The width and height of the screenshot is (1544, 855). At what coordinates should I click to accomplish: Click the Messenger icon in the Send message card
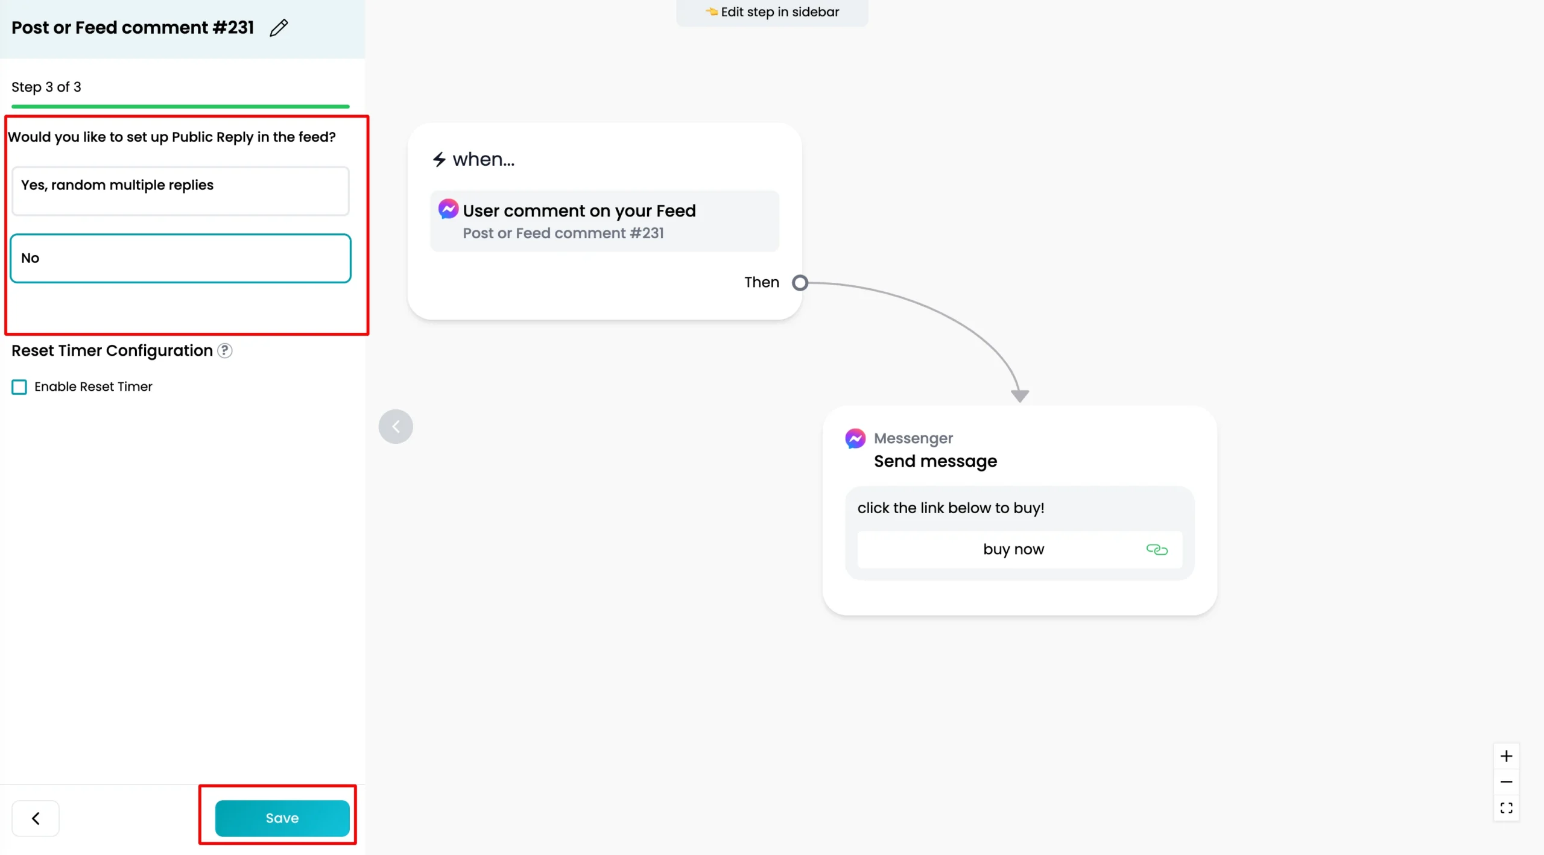pos(855,438)
